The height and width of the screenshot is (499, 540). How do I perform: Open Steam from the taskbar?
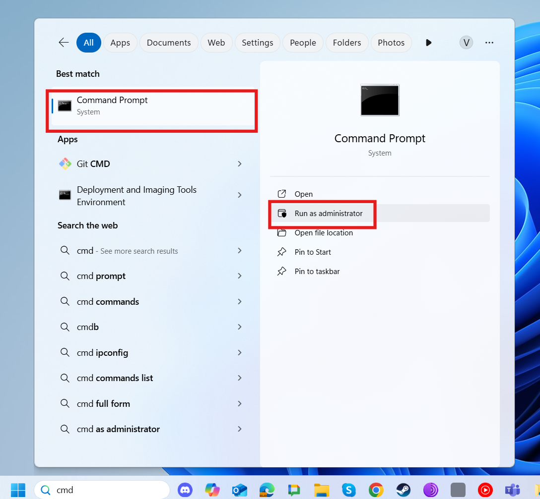pos(404,490)
